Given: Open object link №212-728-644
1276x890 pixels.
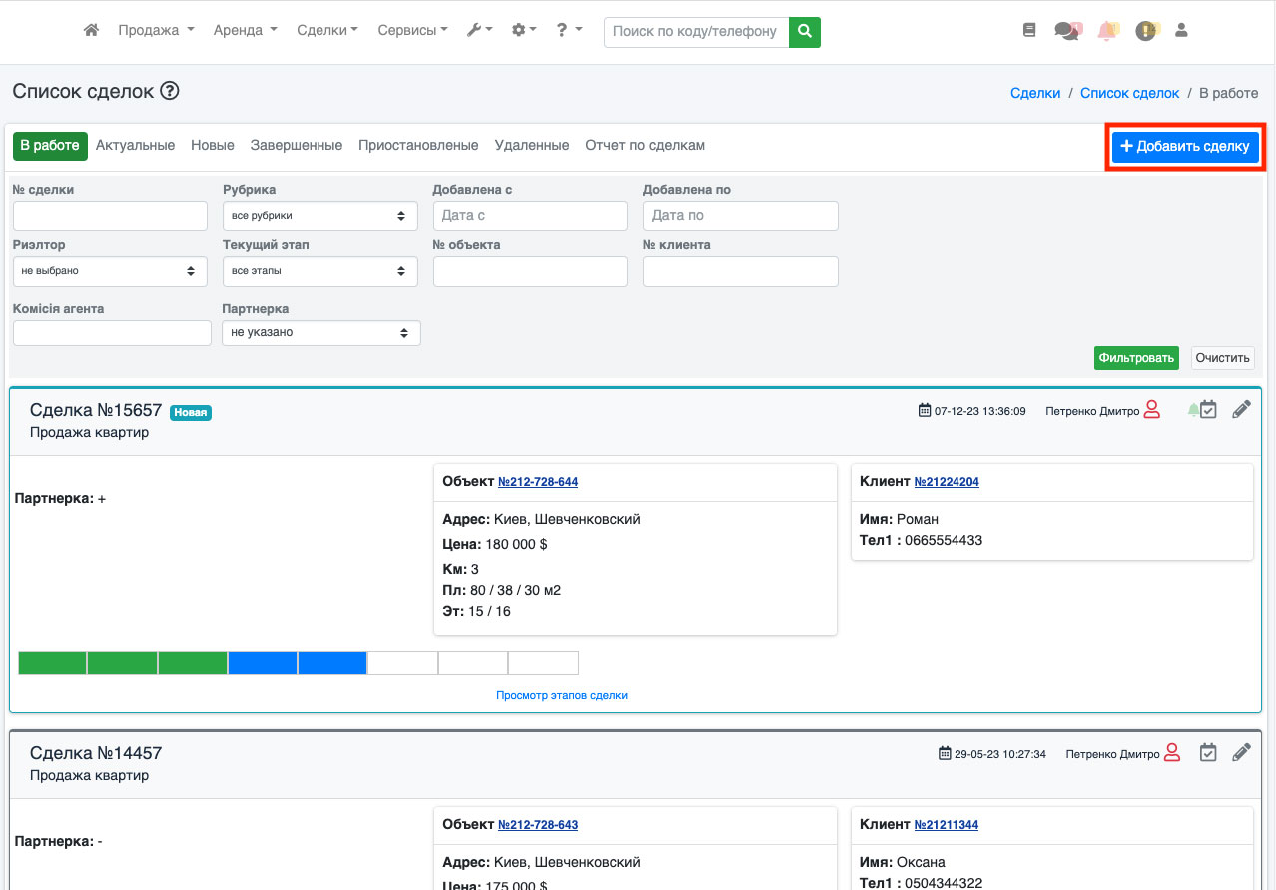Looking at the screenshot, I should point(538,482).
